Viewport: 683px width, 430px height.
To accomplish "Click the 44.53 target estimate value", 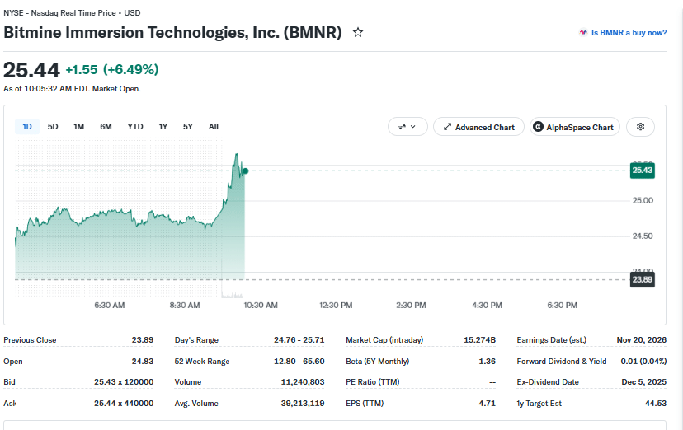I will (656, 403).
